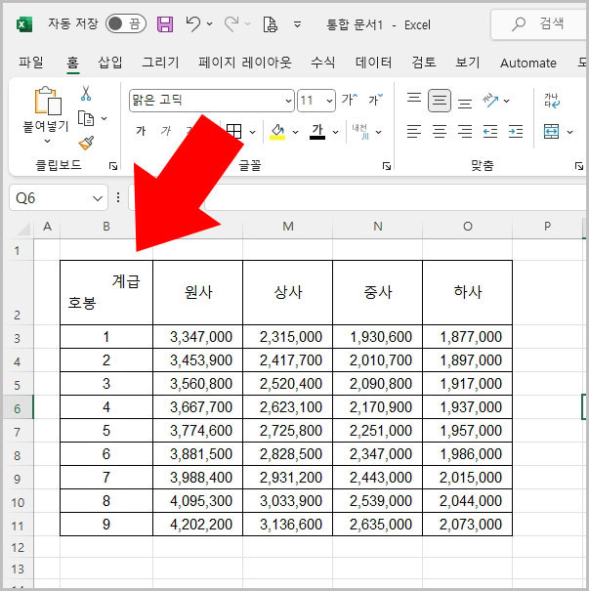Click the Name Box showing Q6
Image resolution: width=589 pixels, height=591 pixels.
tap(59, 197)
